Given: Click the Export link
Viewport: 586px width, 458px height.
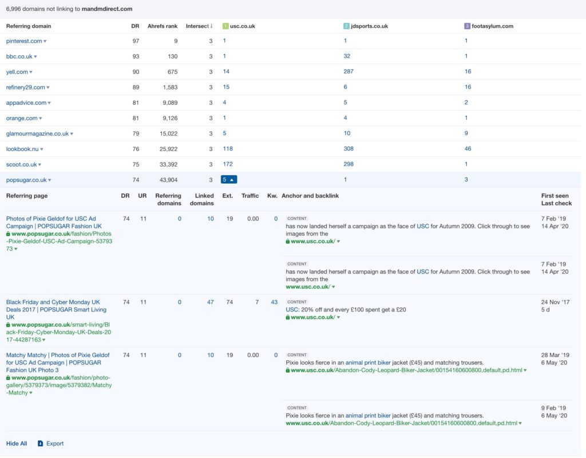Looking at the screenshot, I should 55,444.
